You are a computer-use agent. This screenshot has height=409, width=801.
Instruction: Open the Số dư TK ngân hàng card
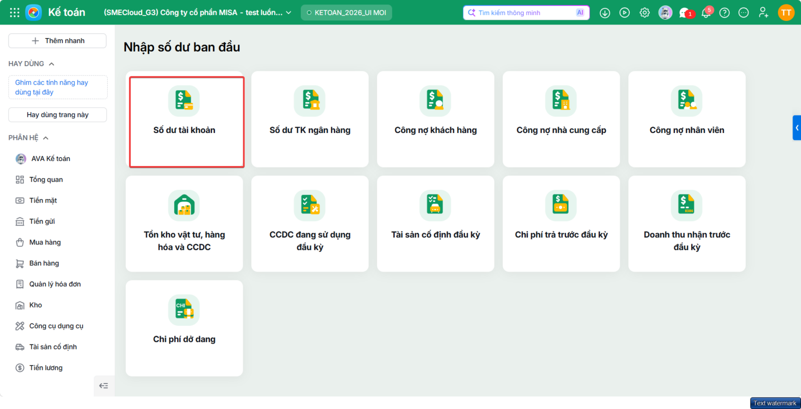[310, 119]
